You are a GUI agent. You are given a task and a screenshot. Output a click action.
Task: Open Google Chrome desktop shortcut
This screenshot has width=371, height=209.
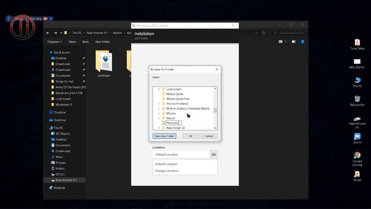pos(357,158)
